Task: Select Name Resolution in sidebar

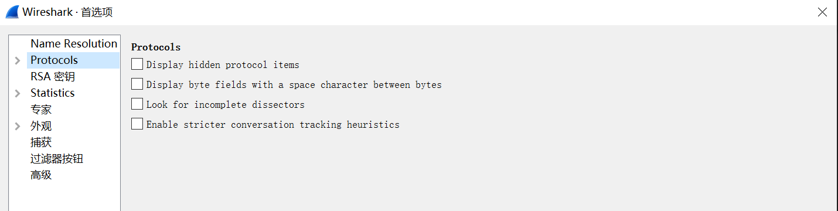Action: 74,43
